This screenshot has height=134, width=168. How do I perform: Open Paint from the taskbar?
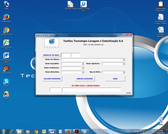tap(85, 131)
